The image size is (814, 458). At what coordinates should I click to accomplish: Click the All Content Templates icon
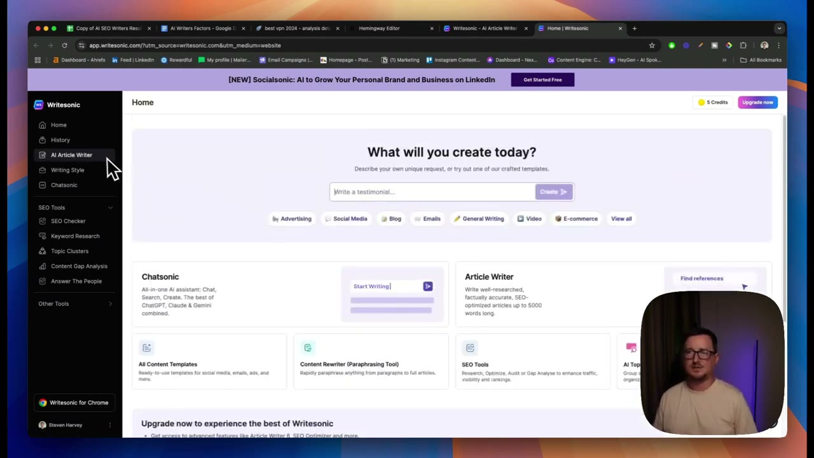[x=147, y=348]
